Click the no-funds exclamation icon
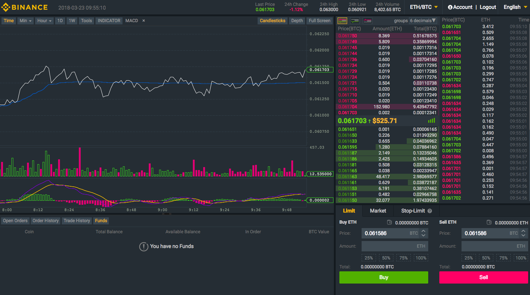530x295 pixels. 144,247
